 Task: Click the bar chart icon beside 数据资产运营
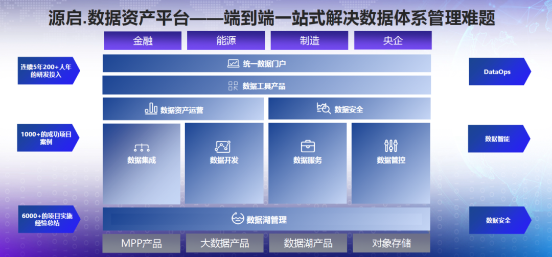(151, 109)
